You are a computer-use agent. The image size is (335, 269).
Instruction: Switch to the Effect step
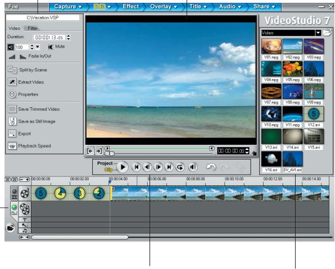point(130,7)
